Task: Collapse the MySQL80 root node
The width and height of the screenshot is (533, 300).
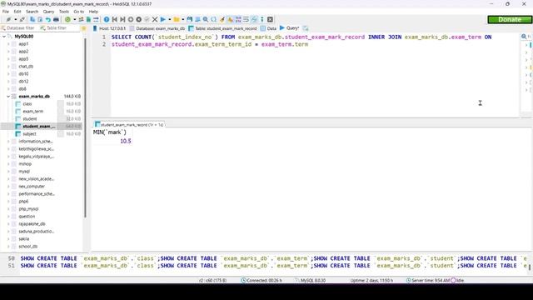Action: point(4,37)
